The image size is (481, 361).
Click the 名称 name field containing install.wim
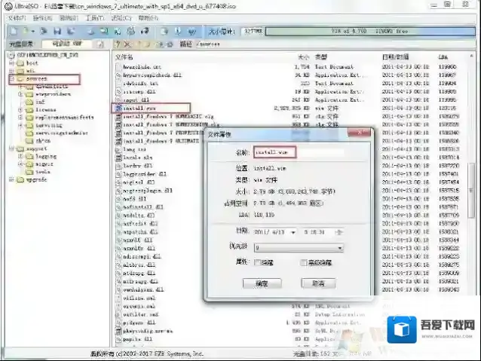coord(298,151)
